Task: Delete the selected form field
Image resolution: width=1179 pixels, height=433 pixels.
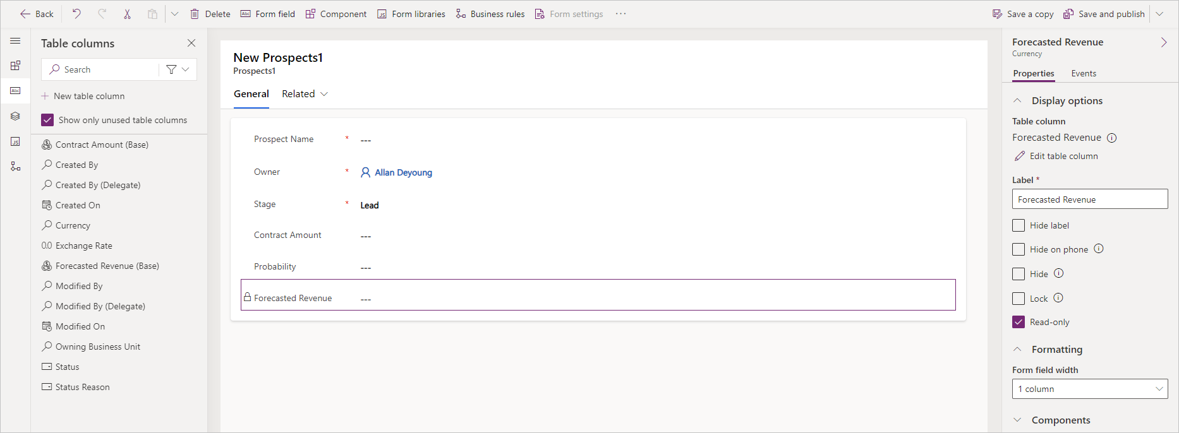Action: pos(210,14)
